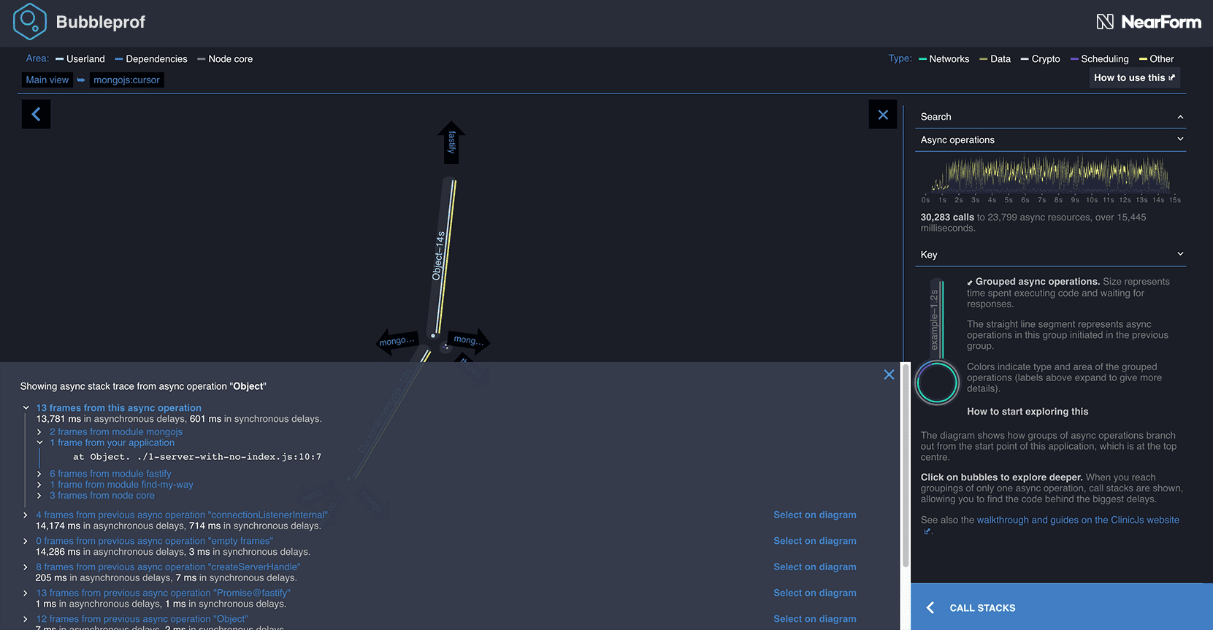Collapse the Key section

(x=1050, y=254)
